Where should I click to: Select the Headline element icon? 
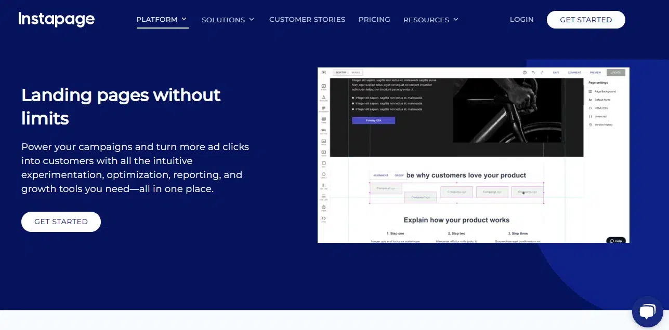(323, 98)
